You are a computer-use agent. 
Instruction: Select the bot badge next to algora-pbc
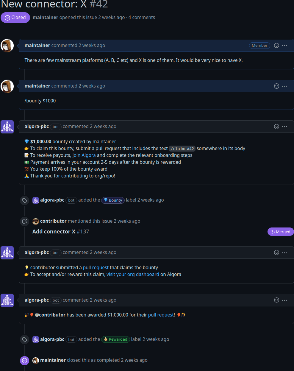(x=56, y=127)
